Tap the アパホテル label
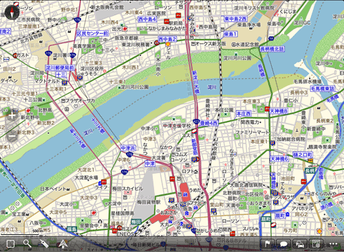The height and width of the screenshot is (252, 344). (x=302, y=208)
